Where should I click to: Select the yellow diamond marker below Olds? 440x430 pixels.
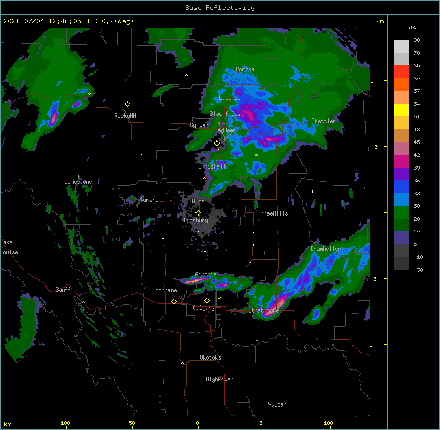tap(198, 213)
